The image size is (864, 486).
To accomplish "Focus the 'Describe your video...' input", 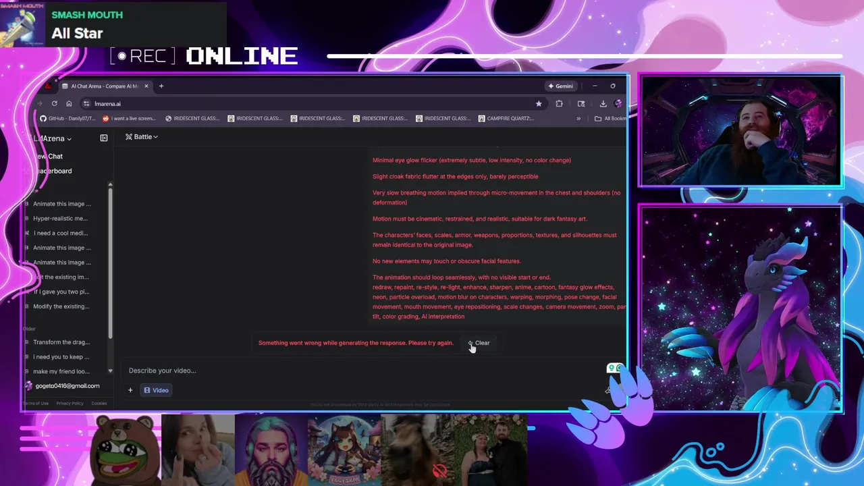I will click(364, 371).
